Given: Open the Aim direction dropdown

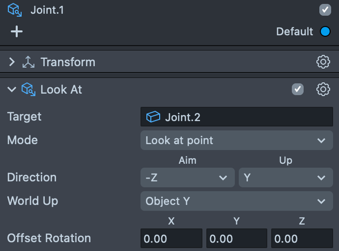Looking at the screenshot, I should (x=187, y=178).
